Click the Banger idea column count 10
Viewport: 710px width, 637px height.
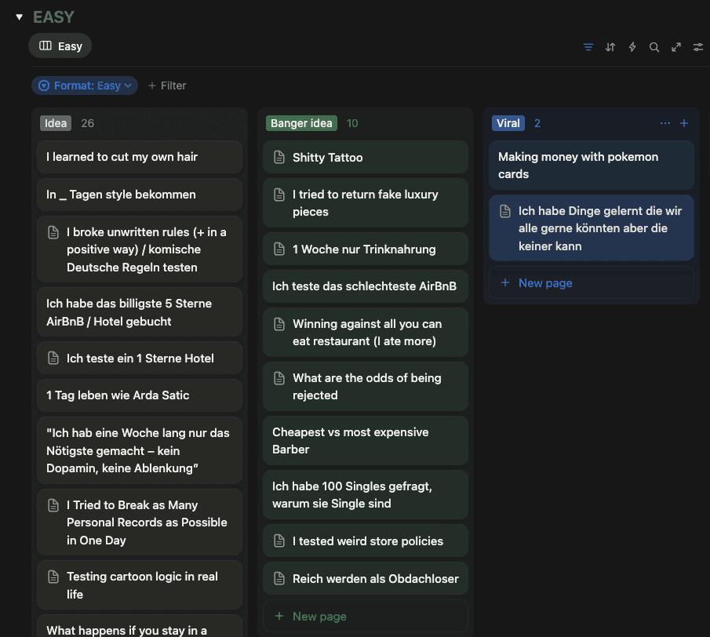point(352,123)
